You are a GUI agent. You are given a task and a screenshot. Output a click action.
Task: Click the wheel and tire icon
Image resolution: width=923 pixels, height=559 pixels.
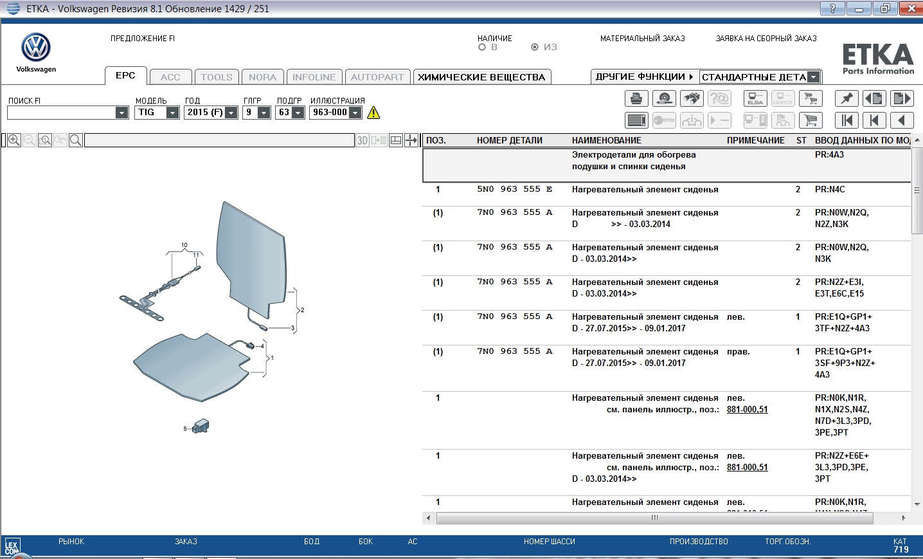664,98
